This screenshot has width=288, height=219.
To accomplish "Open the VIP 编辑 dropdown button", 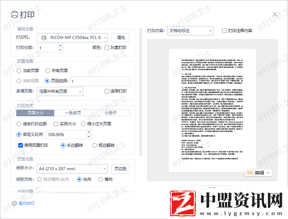I will click(258, 173).
